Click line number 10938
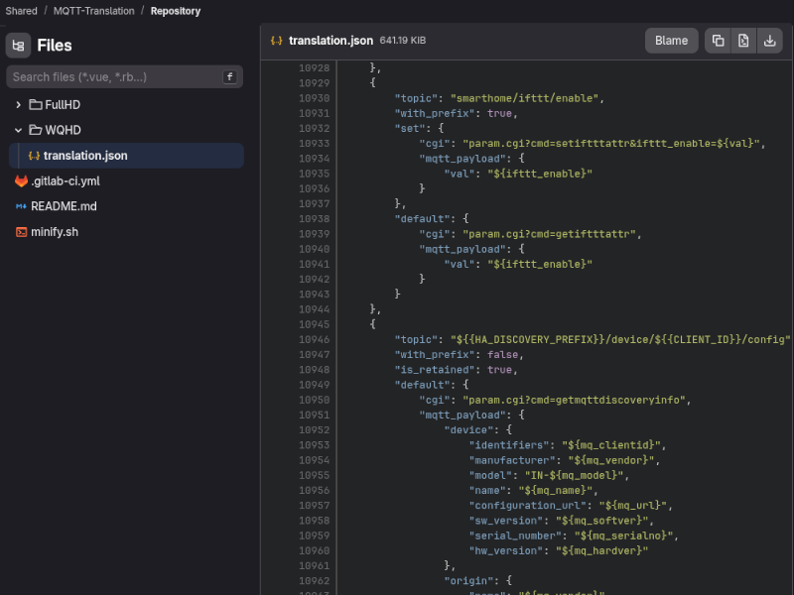Image resolution: width=794 pixels, height=595 pixels. tap(314, 219)
